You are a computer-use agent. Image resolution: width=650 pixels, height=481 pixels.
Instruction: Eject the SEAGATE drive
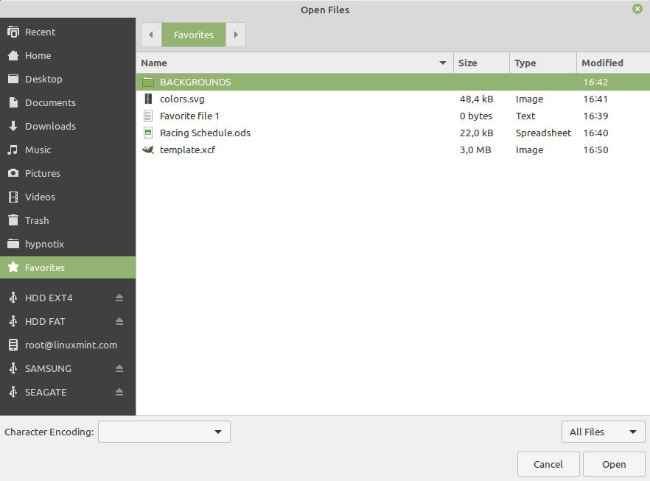click(119, 393)
